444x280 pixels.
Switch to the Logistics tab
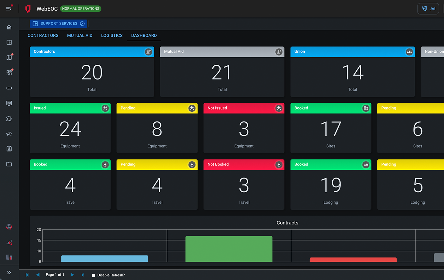(x=112, y=35)
